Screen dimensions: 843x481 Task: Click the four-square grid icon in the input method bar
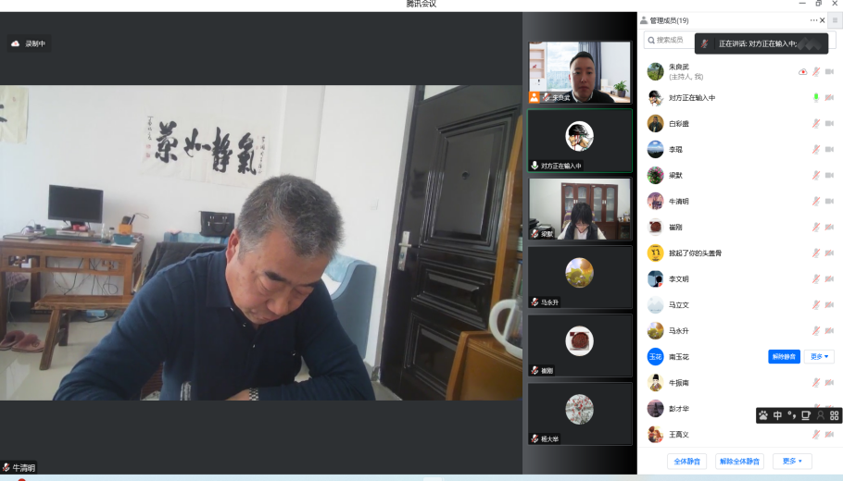(x=834, y=415)
